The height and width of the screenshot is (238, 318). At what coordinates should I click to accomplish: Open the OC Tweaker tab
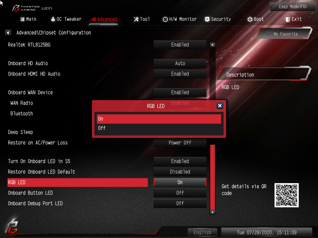[x=66, y=19]
